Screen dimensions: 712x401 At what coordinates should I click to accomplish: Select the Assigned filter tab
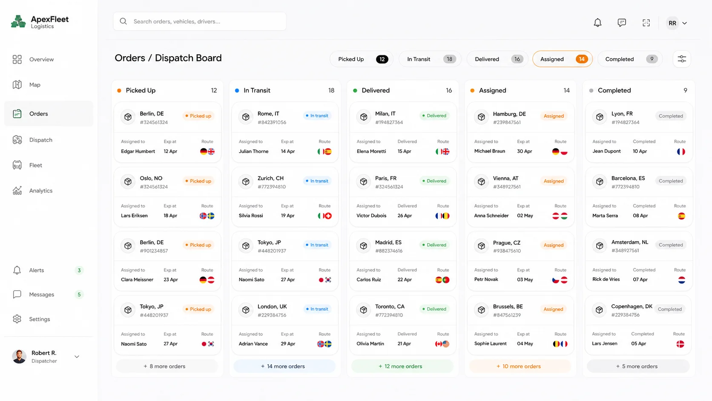[563, 59]
